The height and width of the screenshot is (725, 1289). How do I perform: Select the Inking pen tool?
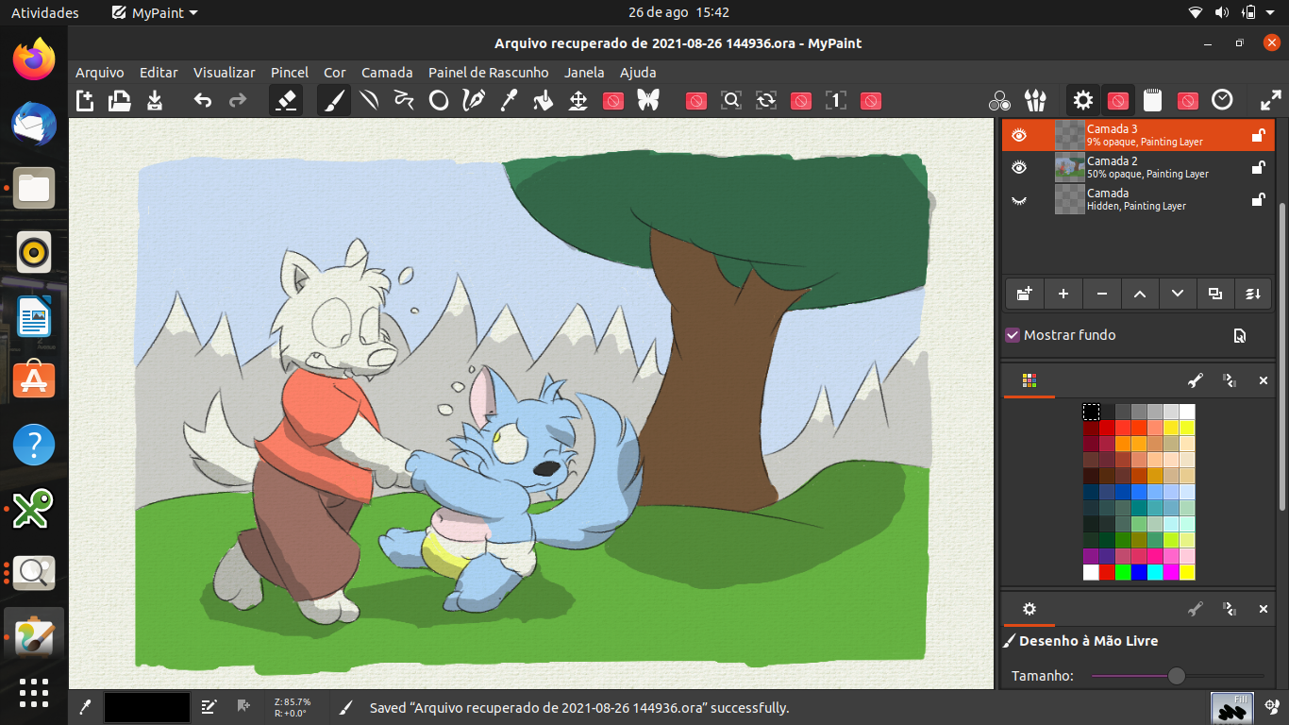[x=474, y=100]
